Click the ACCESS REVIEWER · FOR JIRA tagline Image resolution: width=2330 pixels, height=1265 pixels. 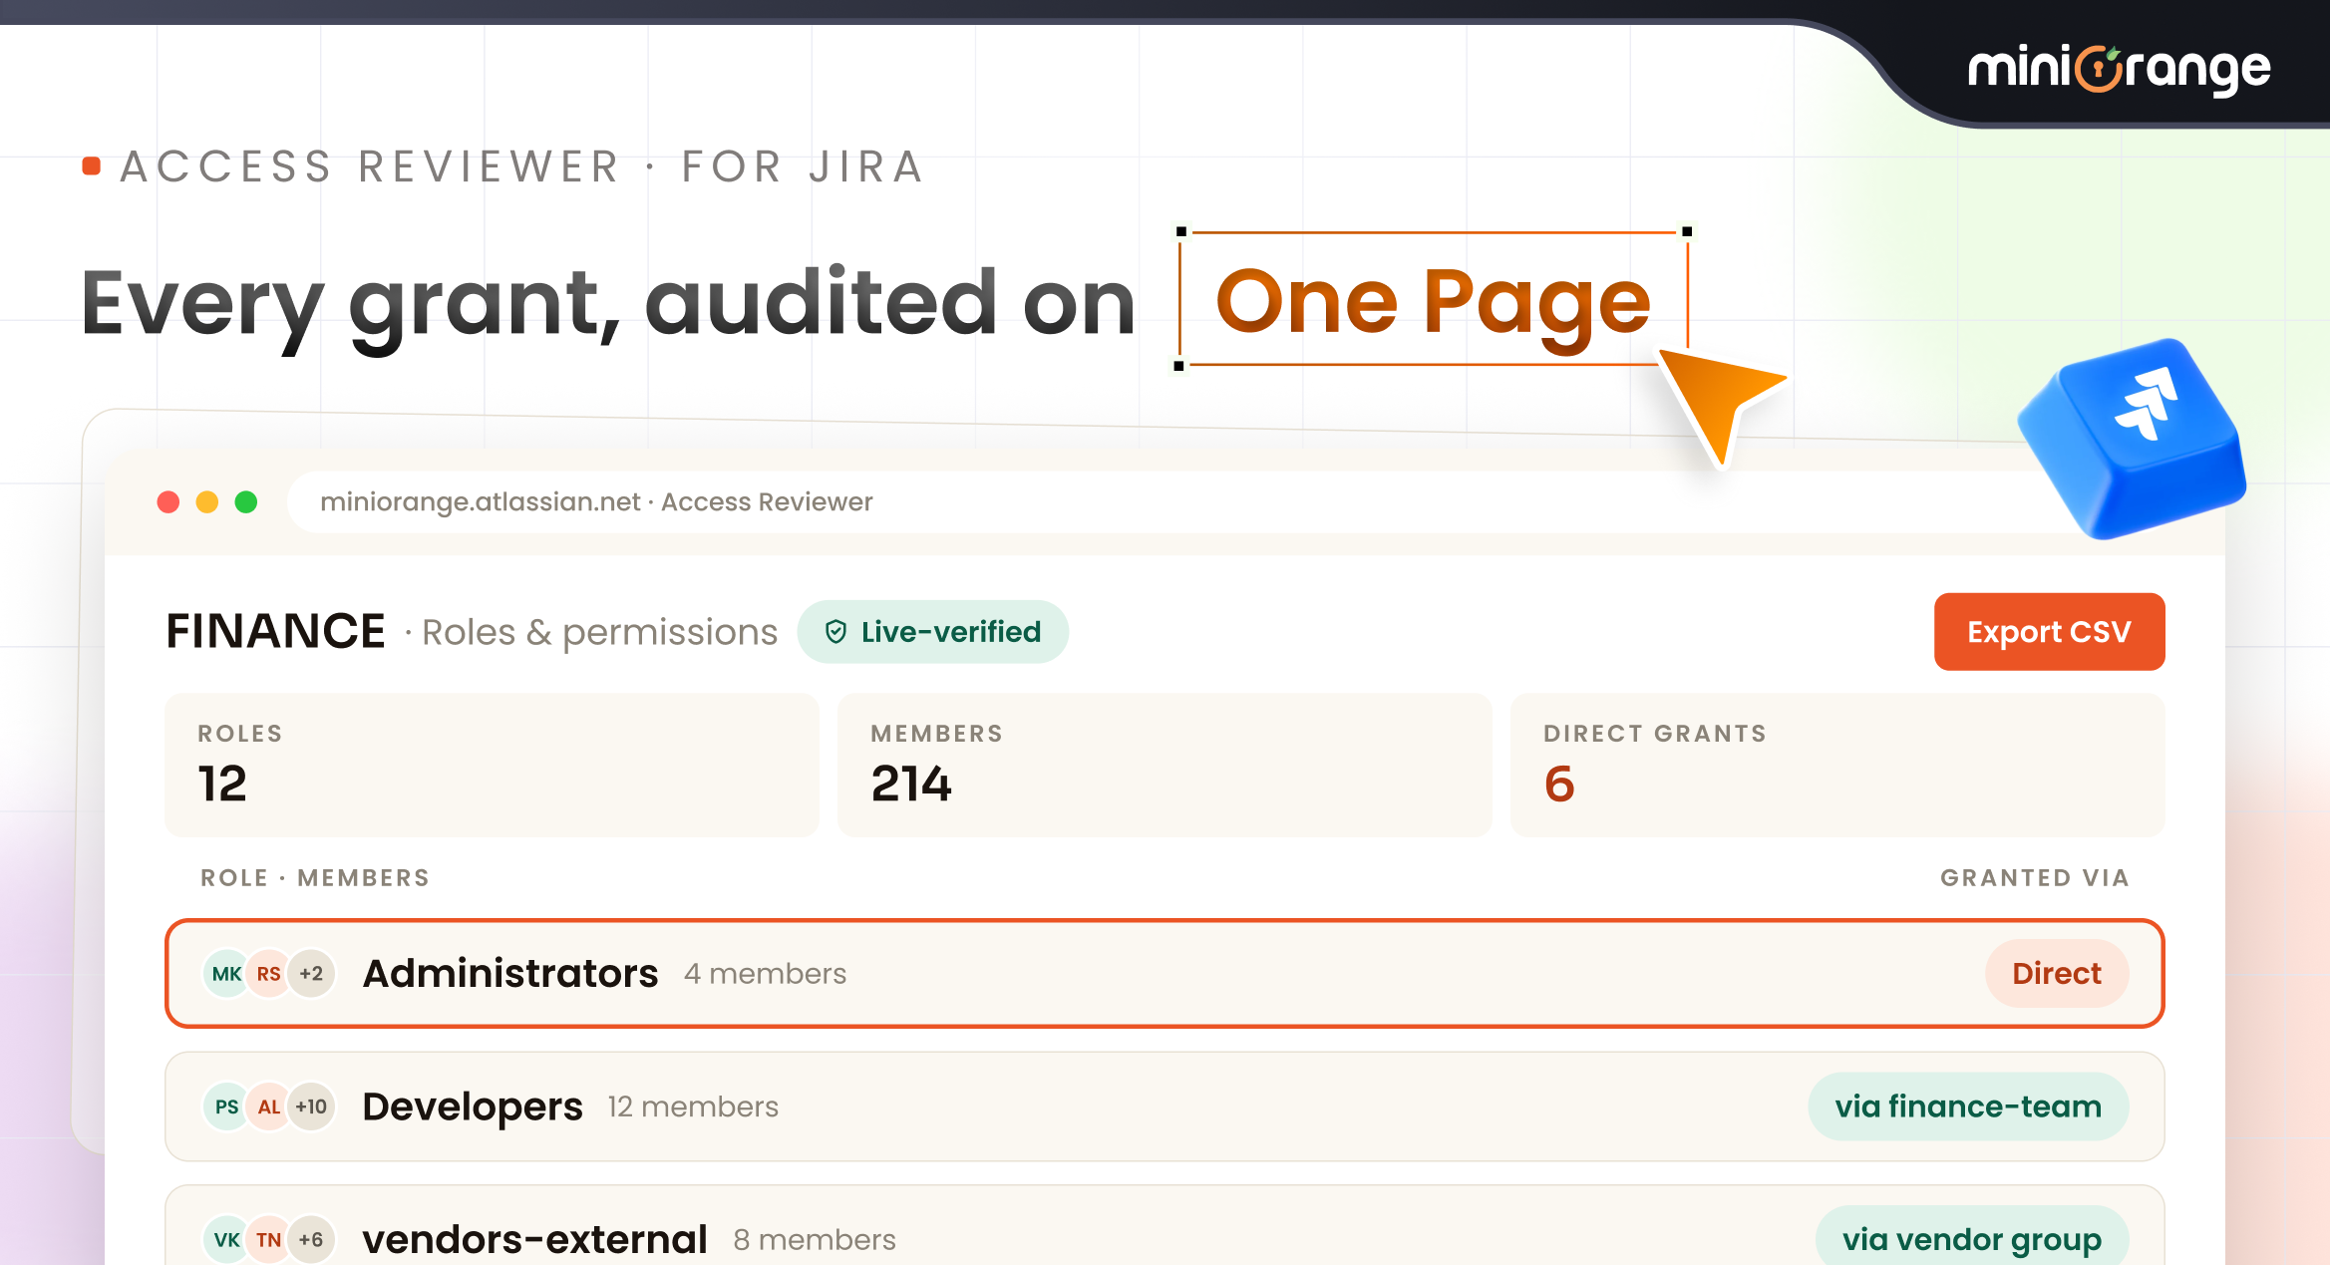click(x=522, y=166)
